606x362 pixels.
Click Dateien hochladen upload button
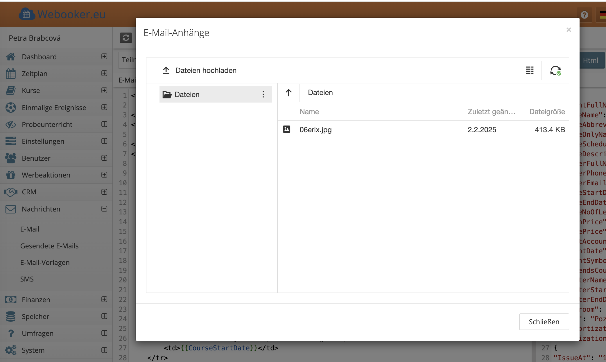pyautogui.click(x=206, y=70)
